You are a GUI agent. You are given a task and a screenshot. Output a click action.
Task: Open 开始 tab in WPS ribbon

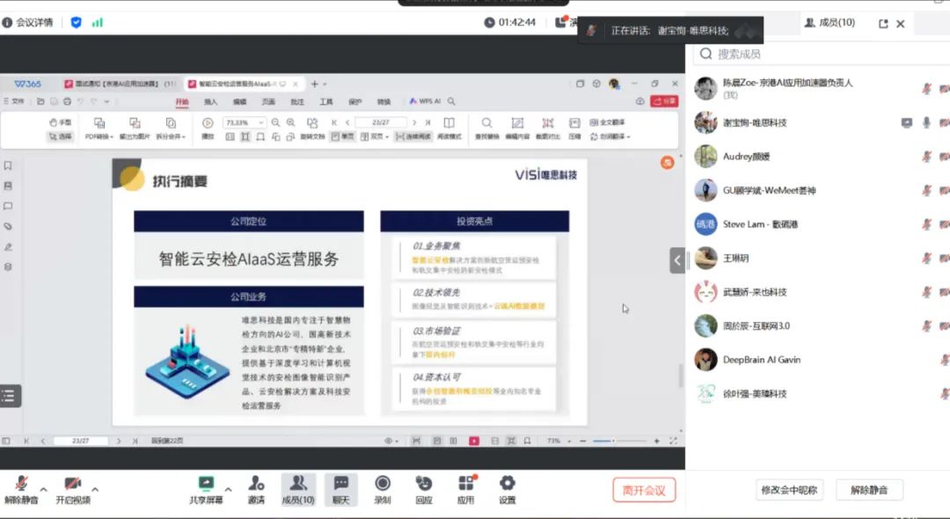click(x=182, y=102)
